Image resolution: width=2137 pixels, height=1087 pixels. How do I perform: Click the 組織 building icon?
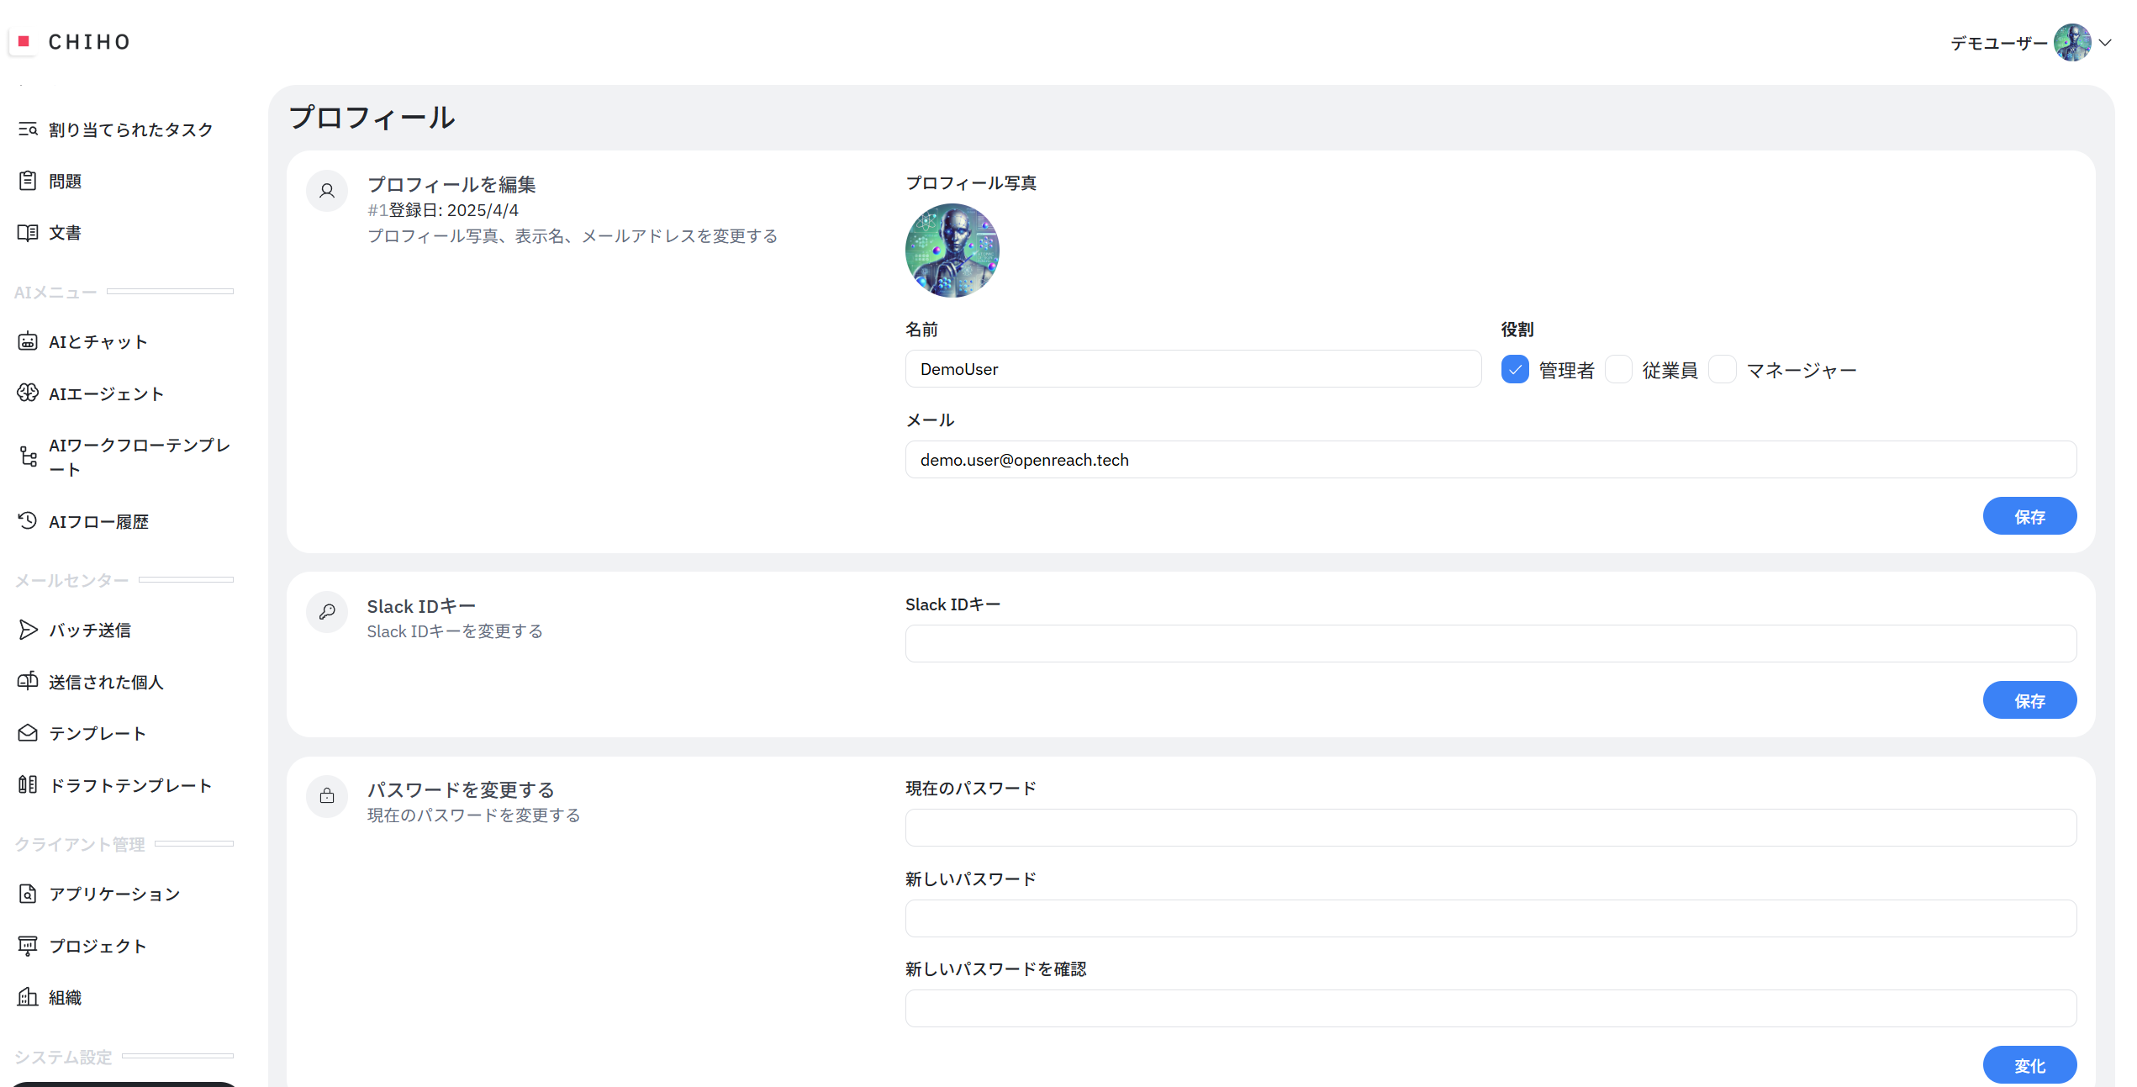[28, 997]
